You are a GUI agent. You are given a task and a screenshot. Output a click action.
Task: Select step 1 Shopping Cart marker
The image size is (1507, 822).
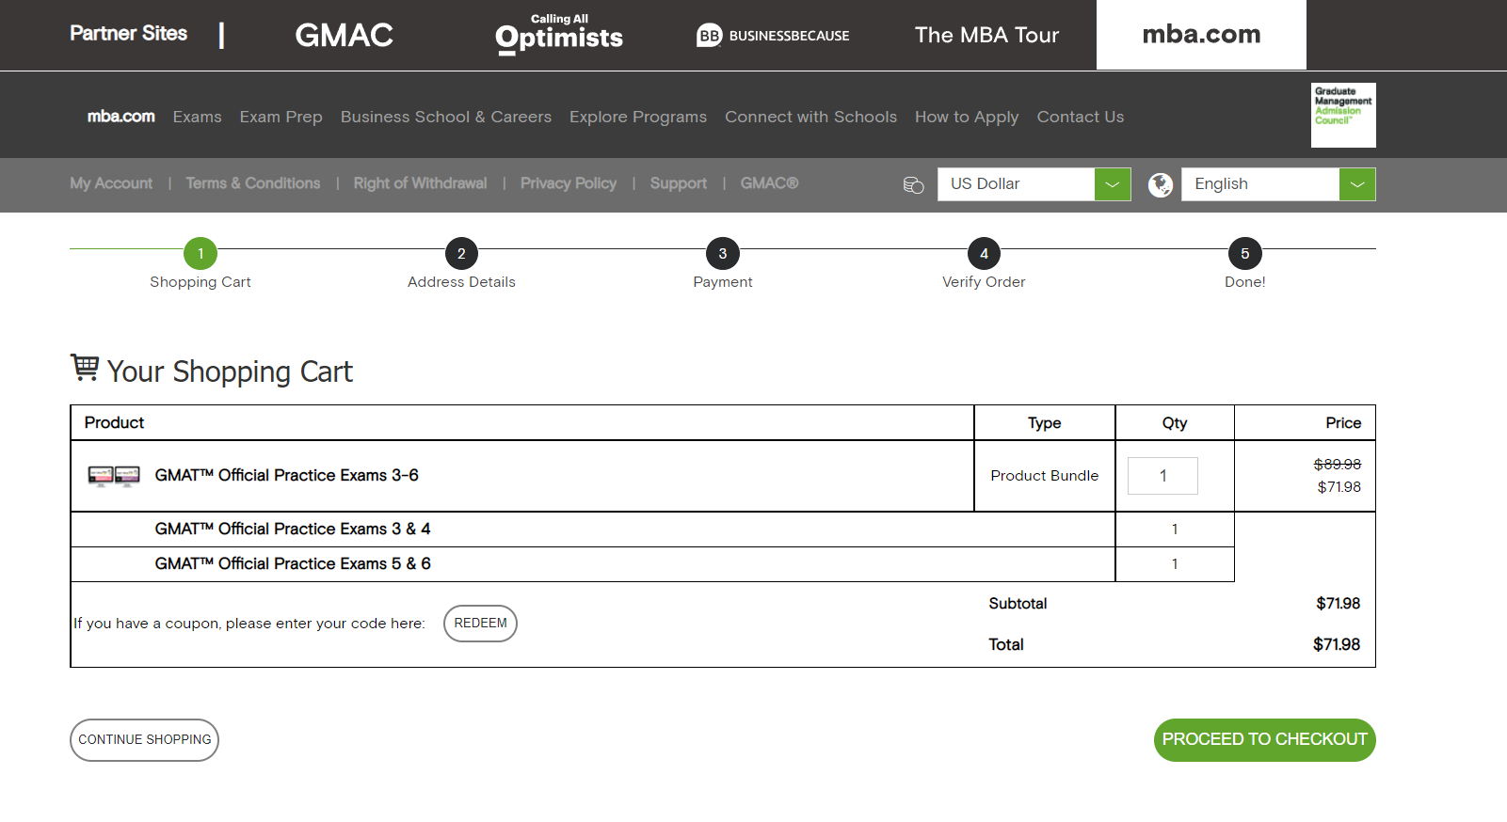pyautogui.click(x=200, y=254)
